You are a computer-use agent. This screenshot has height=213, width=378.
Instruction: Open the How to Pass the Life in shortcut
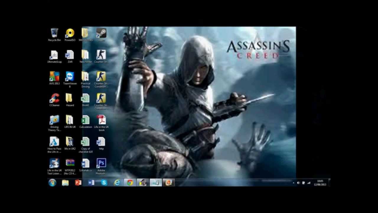54,145
